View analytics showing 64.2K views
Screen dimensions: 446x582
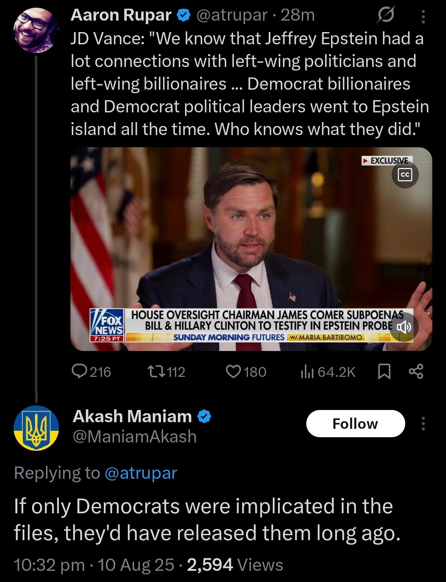pyautogui.click(x=328, y=372)
